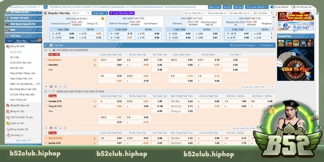Click the Cầu lông badminton icon

pos(8,135)
